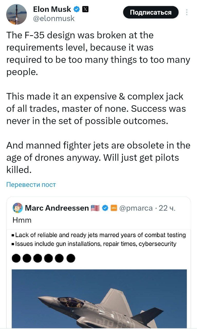Open Marc Andreessen's avatar in quoted post
Image resolution: width=197 pixels, height=329 pixels.
coord(17,208)
